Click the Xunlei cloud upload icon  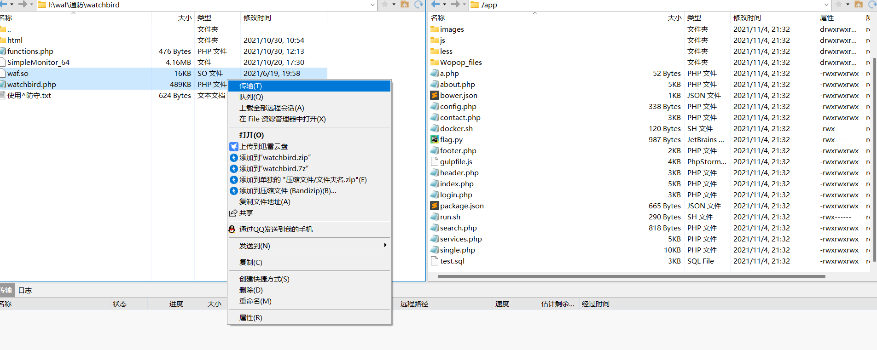[x=234, y=147]
